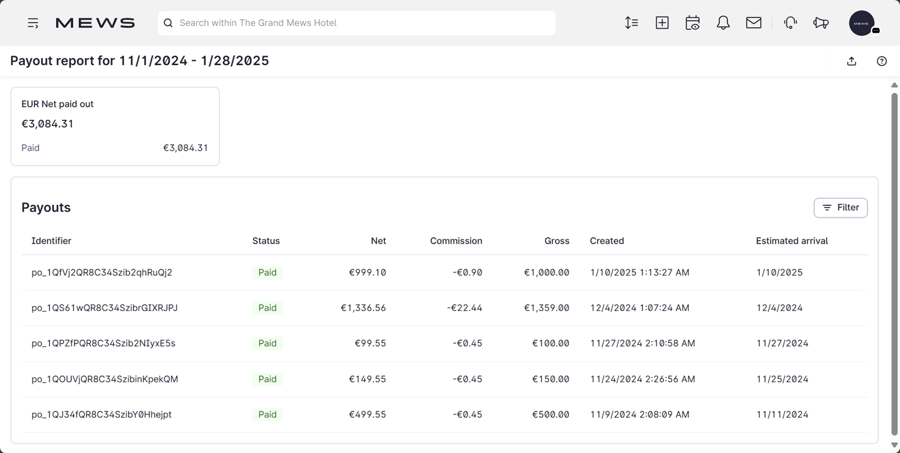Click the scrollbar up arrow

pos(894,85)
